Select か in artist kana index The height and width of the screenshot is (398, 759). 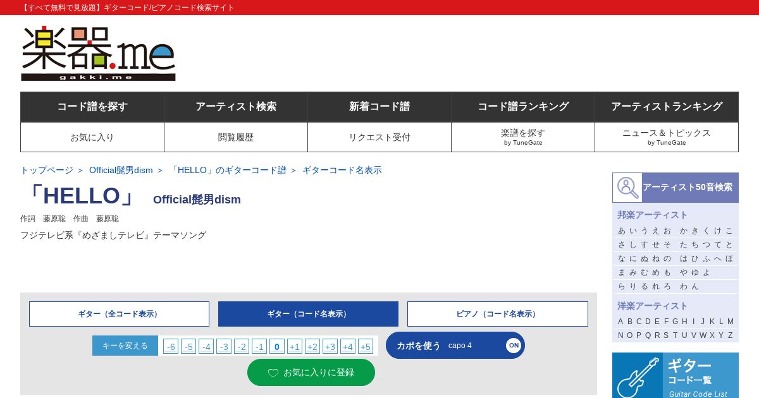coord(684,231)
